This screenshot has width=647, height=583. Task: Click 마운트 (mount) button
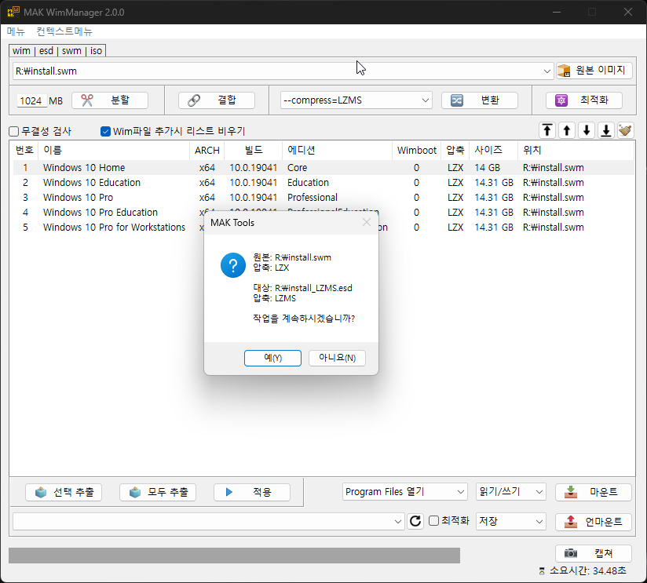(x=594, y=492)
